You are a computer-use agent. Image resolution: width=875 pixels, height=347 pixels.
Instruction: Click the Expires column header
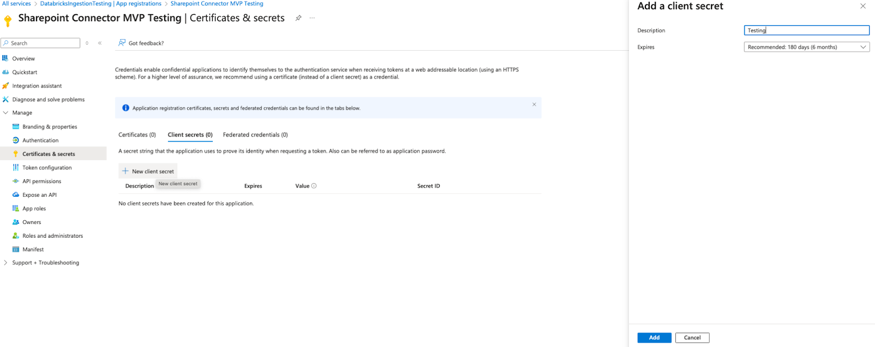[253, 186]
